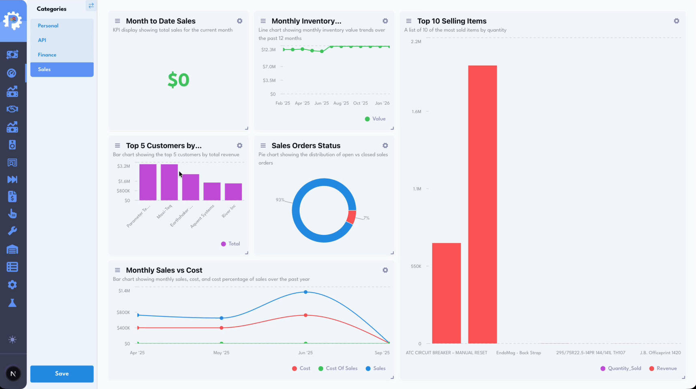The height and width of the screenshot is (389, 696).
Task: Toggle light mode with the sun icon
Action: coord(13,340)
